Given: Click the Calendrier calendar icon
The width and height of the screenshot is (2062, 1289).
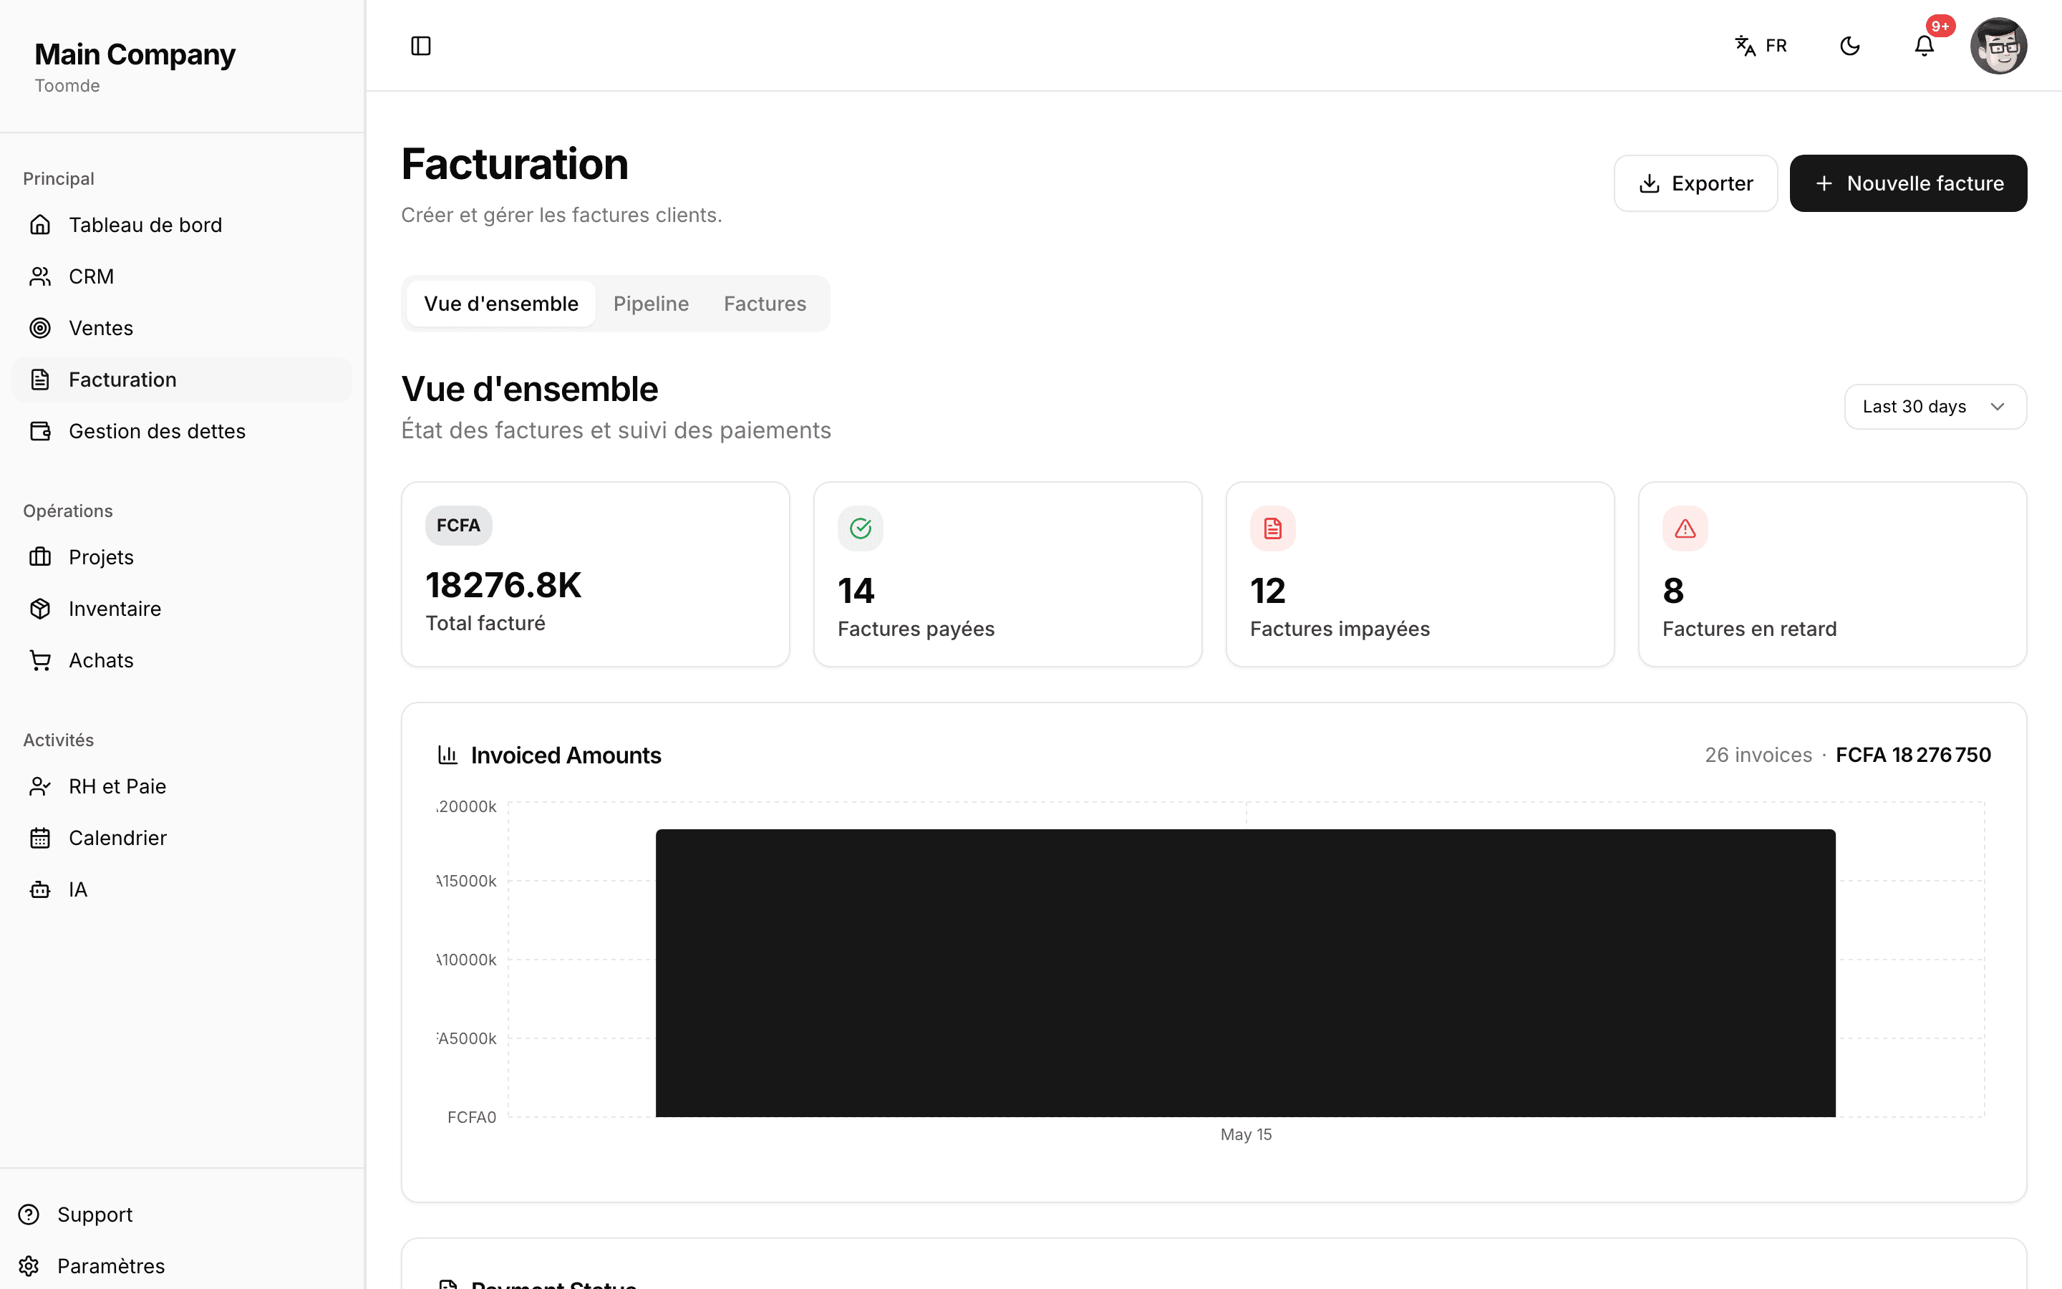Looking at the screenshot, I should point(40,838).
